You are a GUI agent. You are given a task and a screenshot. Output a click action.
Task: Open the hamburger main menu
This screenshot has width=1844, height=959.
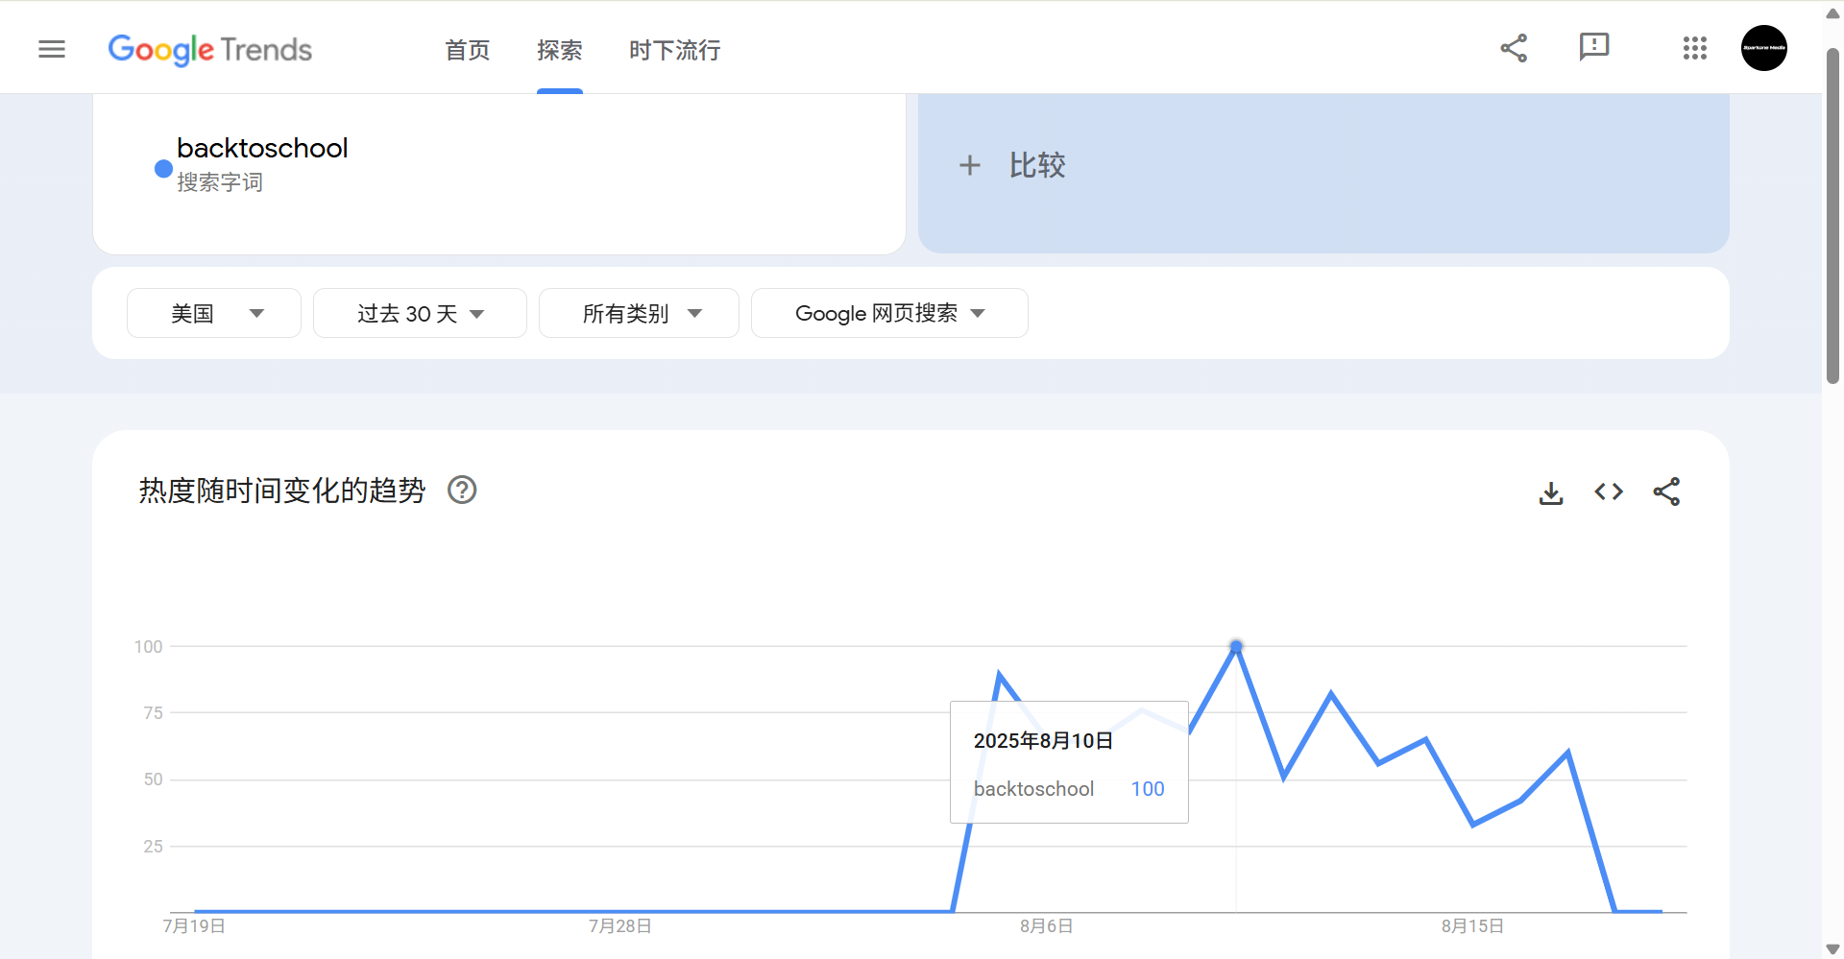(x=52, y=49)
